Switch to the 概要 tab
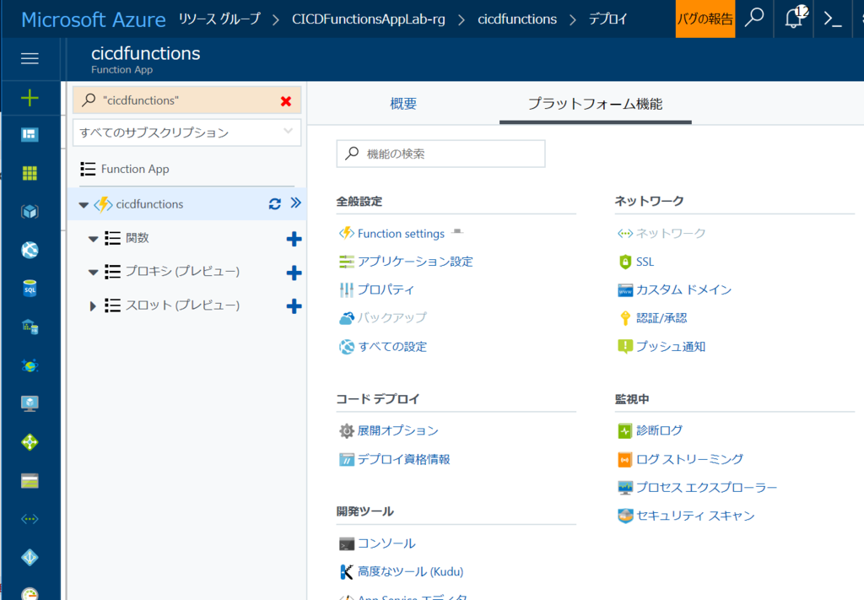 (x=403, y=104)
